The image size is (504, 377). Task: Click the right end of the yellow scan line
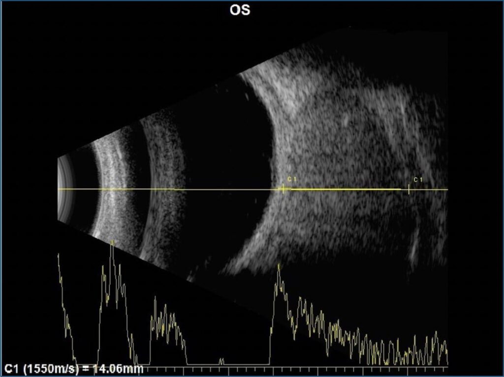pos(447,189)
